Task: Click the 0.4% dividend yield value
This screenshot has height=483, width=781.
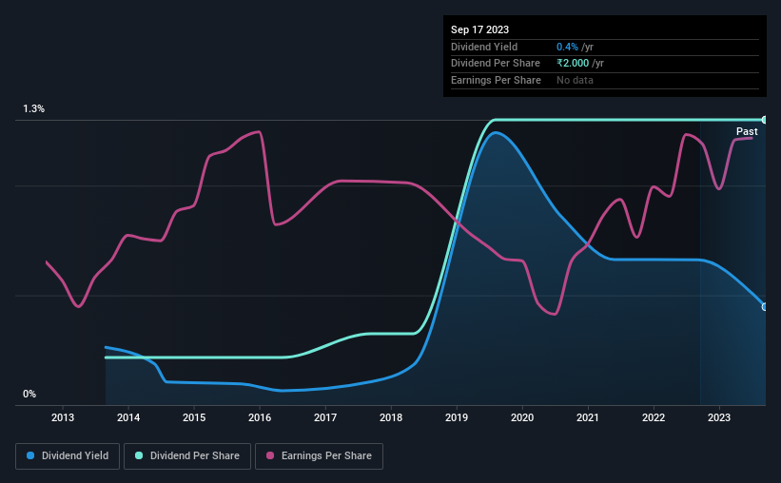Action: click(567, 47)
